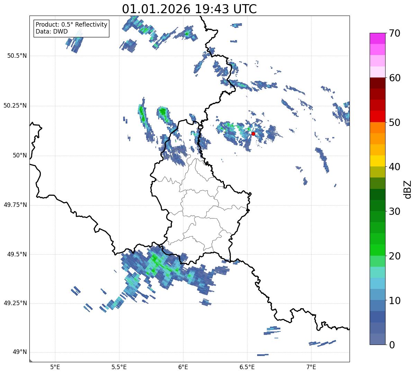The height and width of the screenshot is (374, 416).
Task: Pick the orange swatch just below 50 dBZ
Action: 377,128
